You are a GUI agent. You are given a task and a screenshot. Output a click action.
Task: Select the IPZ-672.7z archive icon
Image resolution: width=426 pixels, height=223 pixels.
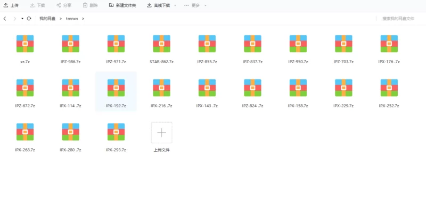(25, 88)
